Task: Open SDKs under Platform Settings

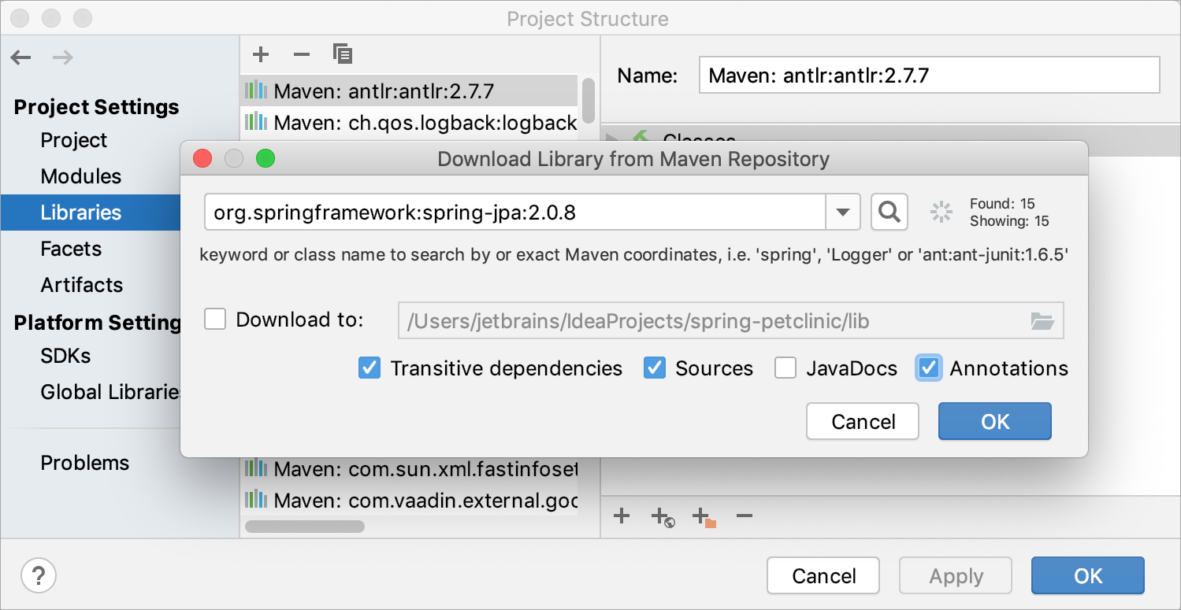Action: (65, 356)
